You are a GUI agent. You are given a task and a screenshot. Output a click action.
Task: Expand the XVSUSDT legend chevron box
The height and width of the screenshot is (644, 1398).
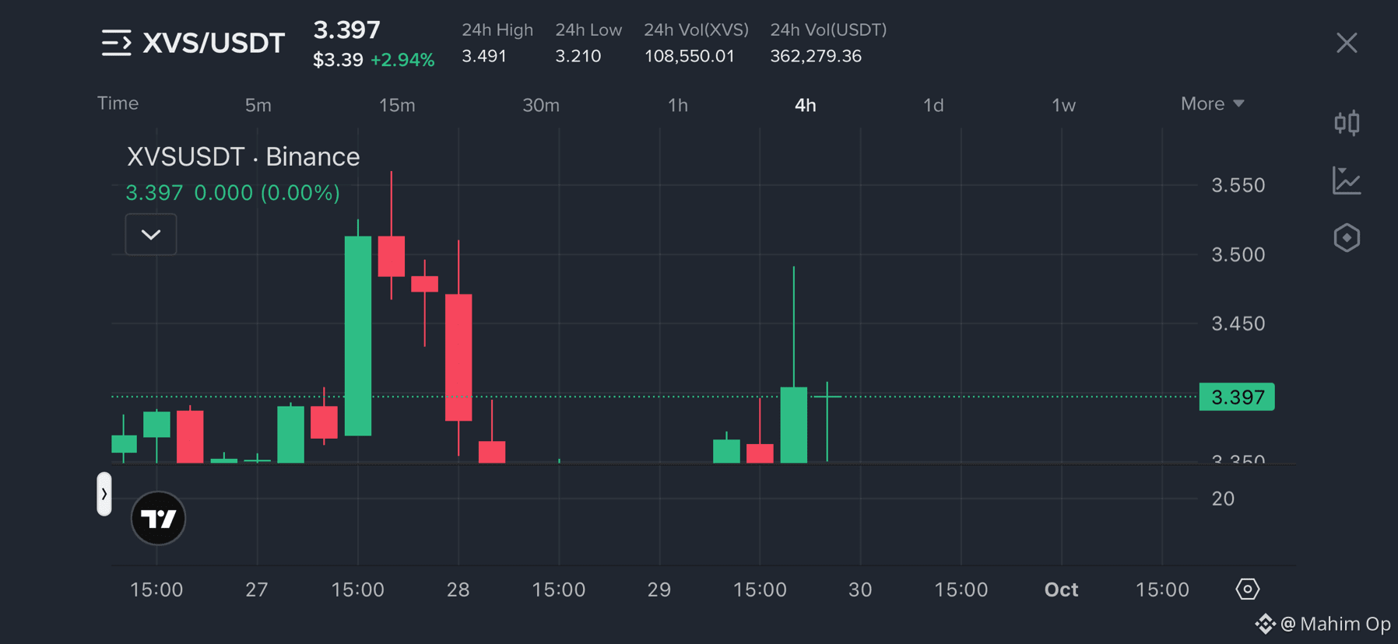(x=151, y=234)
